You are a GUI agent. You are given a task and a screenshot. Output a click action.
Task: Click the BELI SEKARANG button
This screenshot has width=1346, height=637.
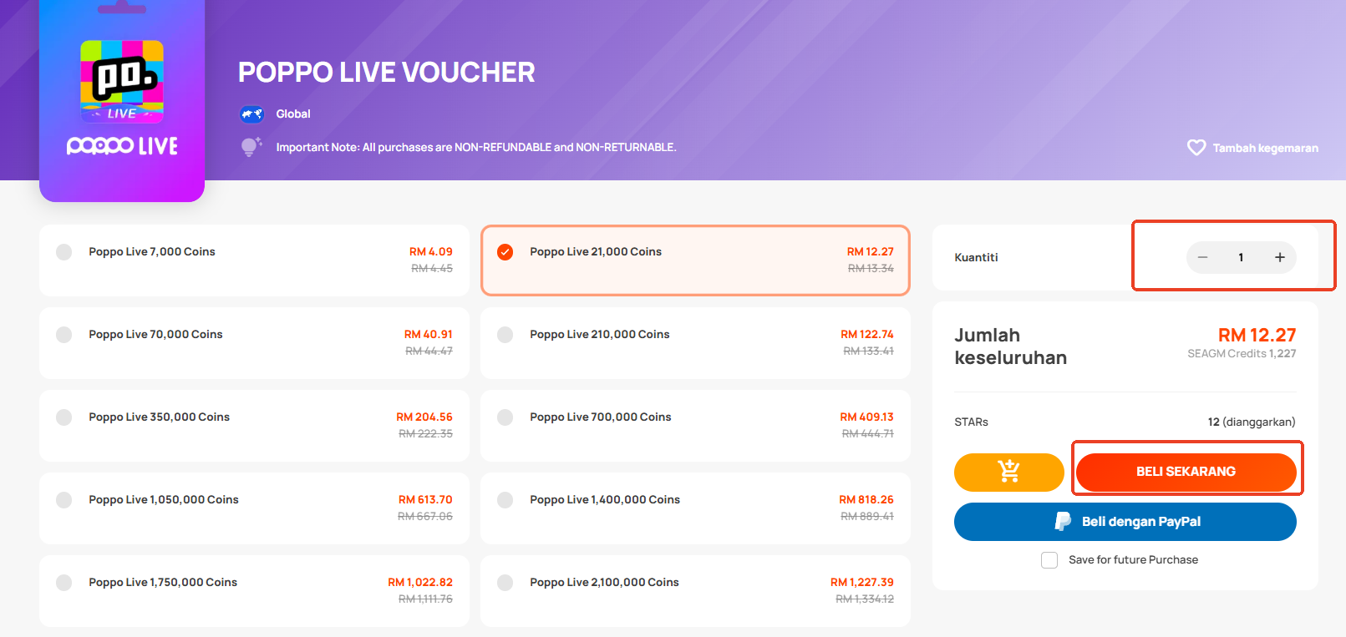[1186, 472]
